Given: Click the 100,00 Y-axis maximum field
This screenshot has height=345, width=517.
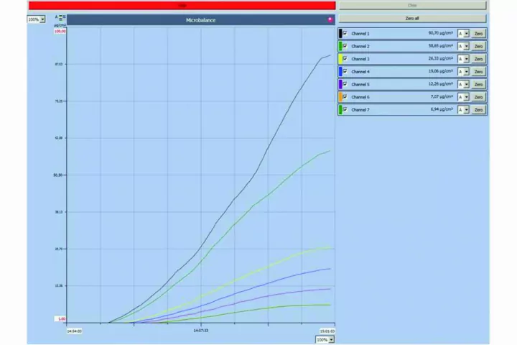Looking at the screenshot, I should (60, 32).
